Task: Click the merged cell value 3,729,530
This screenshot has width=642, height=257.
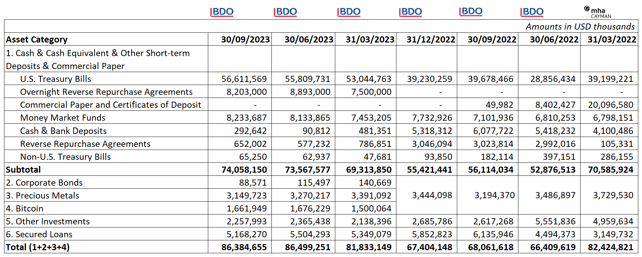Action: click(613, 195)
